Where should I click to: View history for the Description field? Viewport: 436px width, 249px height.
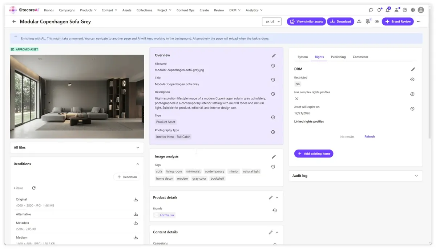click(273, 94)
